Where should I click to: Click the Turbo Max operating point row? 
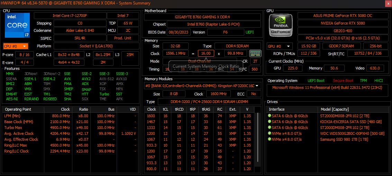coord(70,128)
